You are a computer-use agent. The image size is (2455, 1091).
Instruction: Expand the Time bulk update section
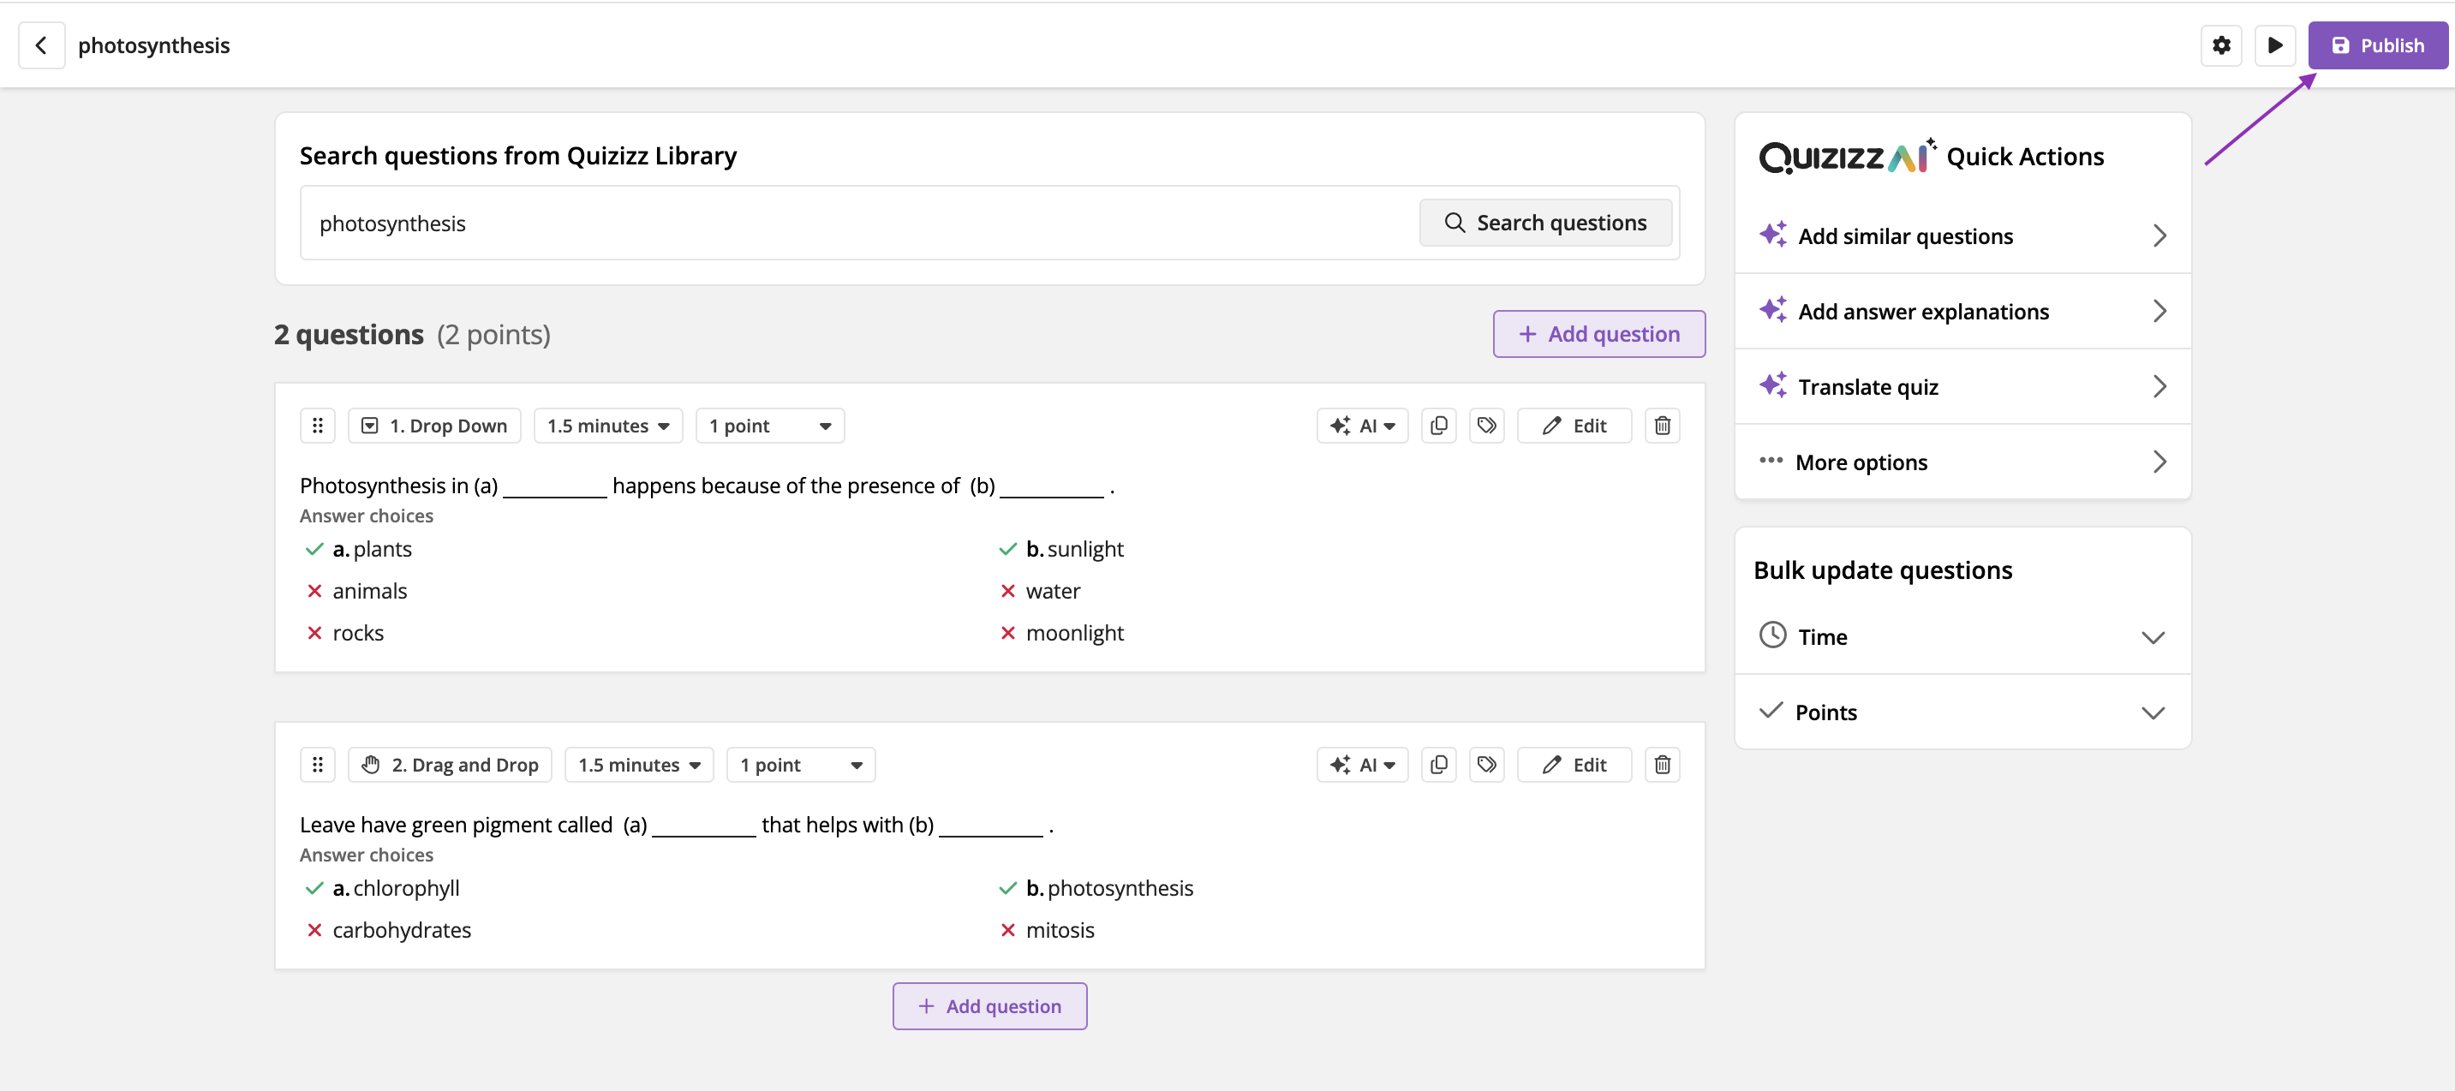[x=1962, y=636]
